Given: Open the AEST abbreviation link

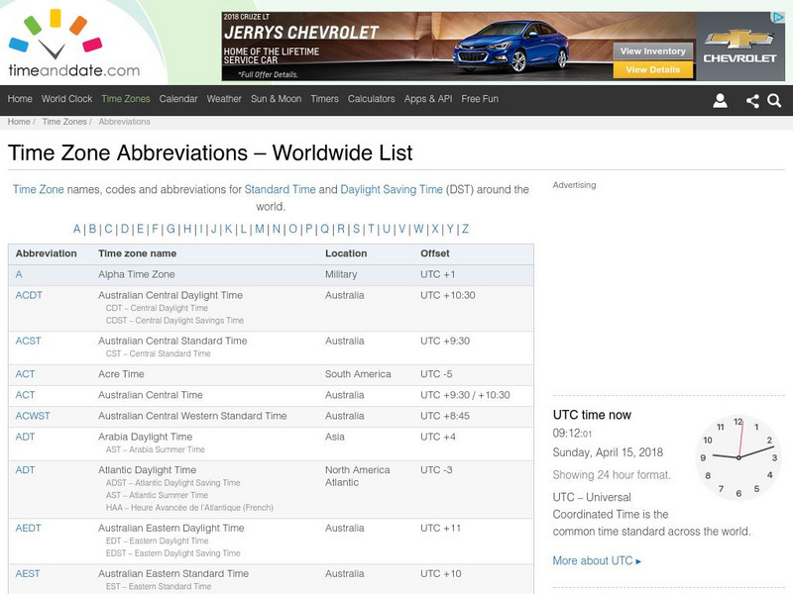Looking at the screenshot, I should click(x=28, y=574).
